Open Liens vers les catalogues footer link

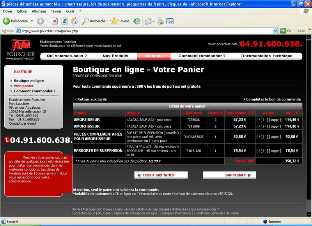pos(151,209)
